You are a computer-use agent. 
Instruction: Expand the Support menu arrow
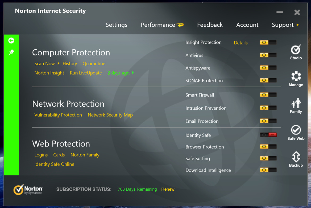click(298, 25)
